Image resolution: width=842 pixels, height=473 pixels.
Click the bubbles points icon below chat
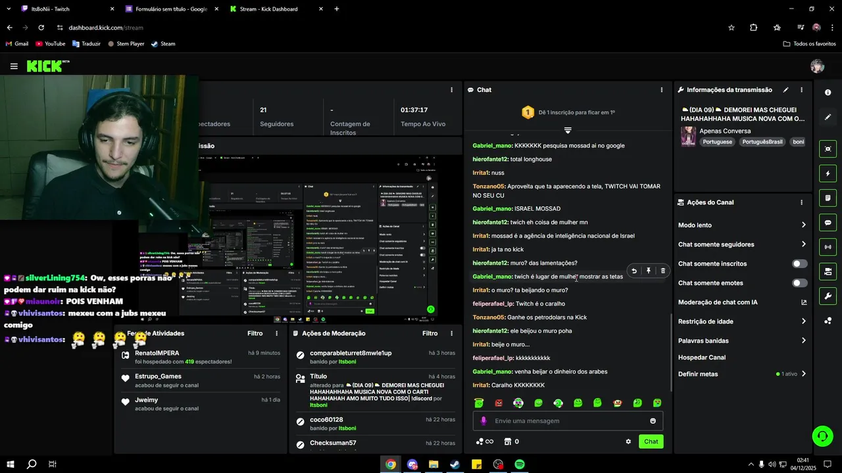480,441
